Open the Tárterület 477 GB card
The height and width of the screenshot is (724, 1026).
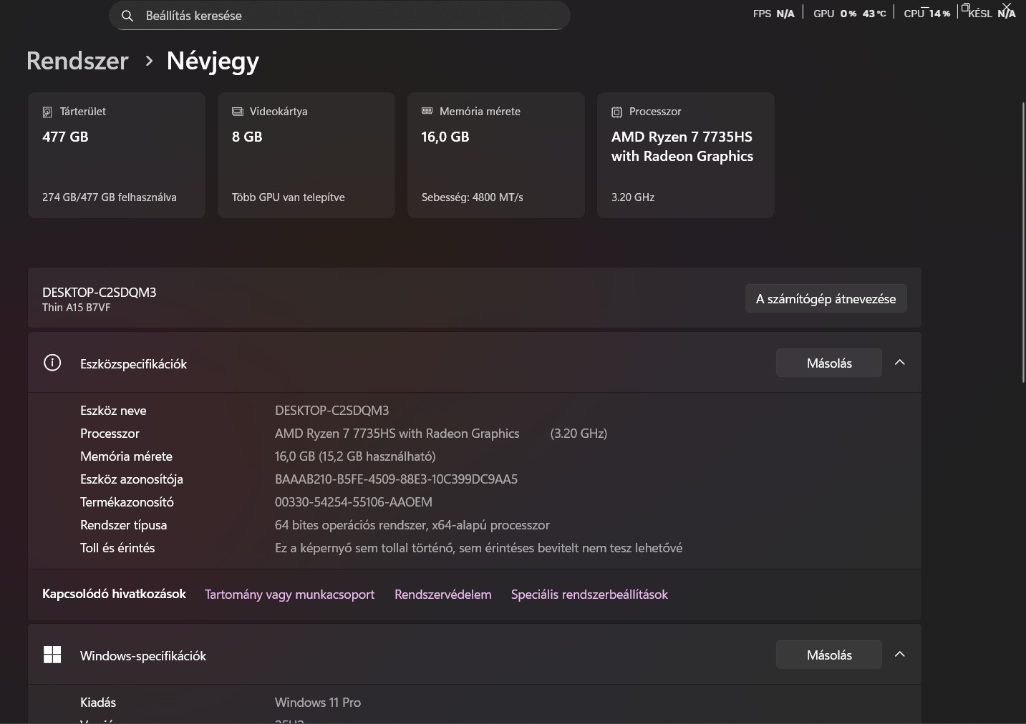[x=117, y=155]
